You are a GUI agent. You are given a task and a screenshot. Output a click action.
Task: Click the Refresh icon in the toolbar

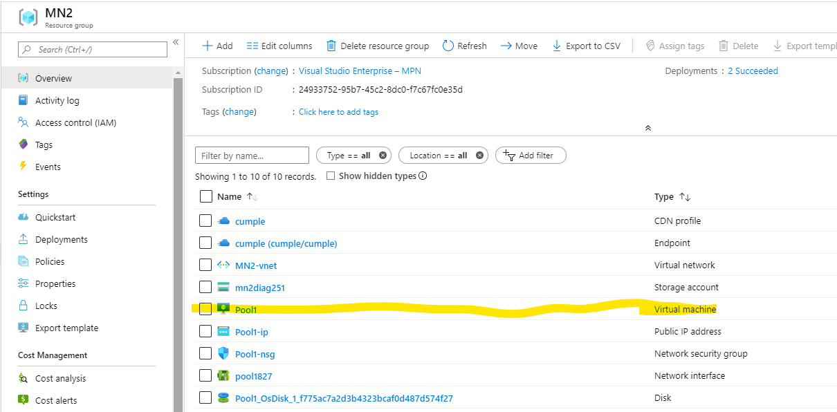[x=448, y=46]
